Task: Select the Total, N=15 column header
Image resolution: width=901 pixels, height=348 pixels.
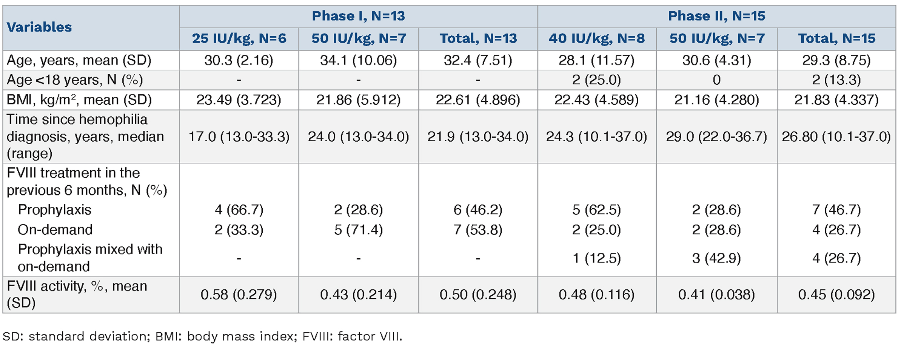Action: click(x=836, y=38)
